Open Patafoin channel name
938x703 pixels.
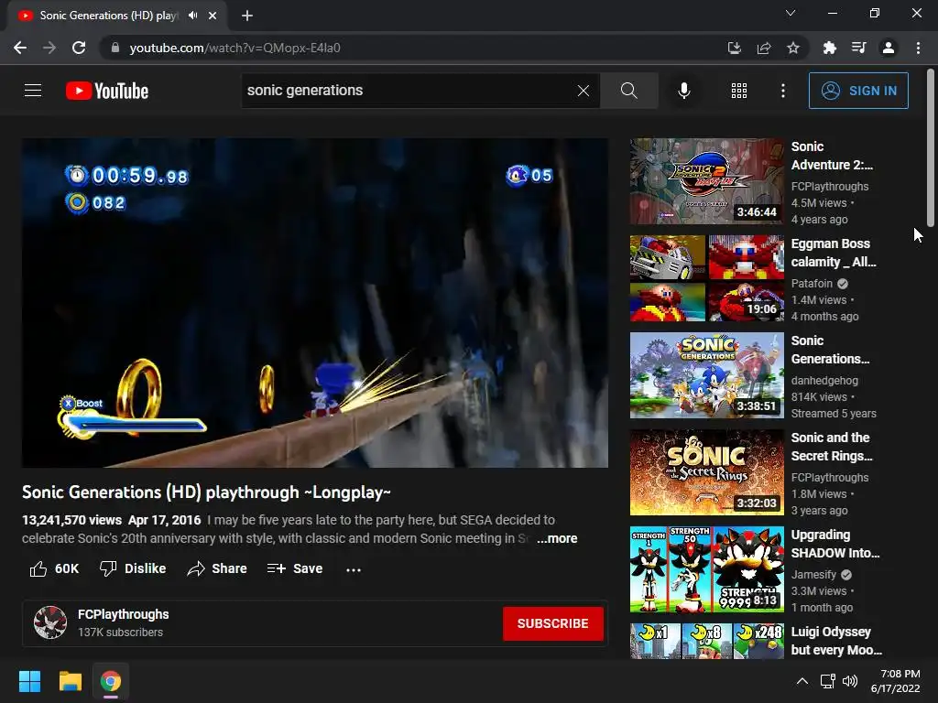coord(812,284)
